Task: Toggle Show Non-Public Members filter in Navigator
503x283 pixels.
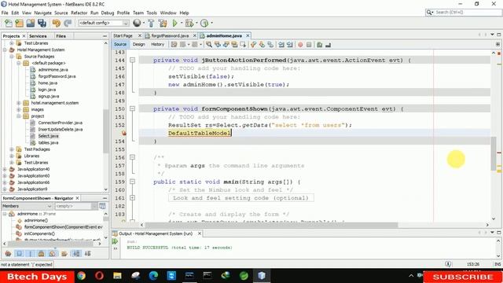Action: click(41, 253)
